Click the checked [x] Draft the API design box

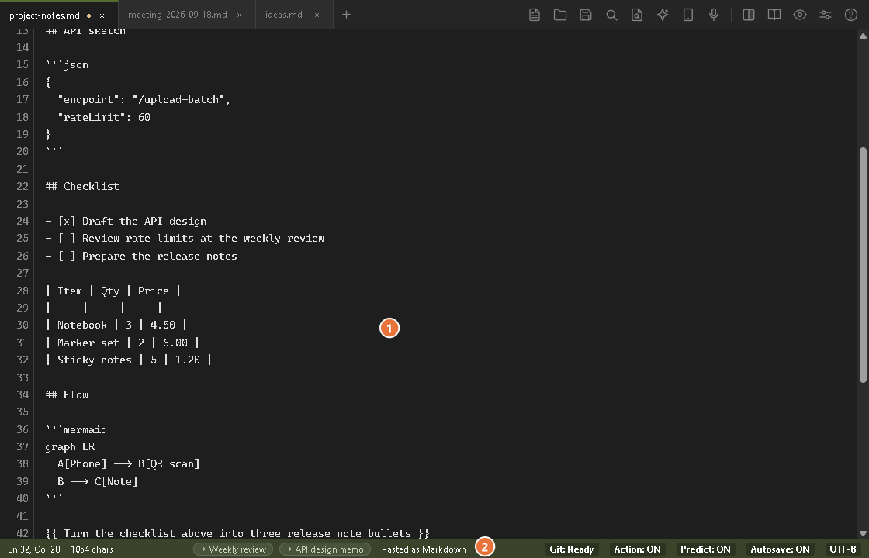point(67,221)
